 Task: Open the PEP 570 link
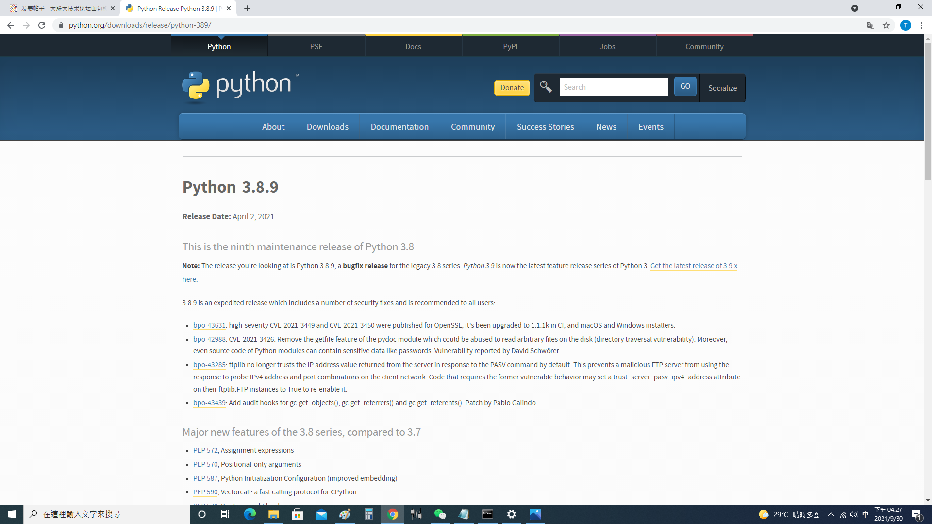(205, 464)
